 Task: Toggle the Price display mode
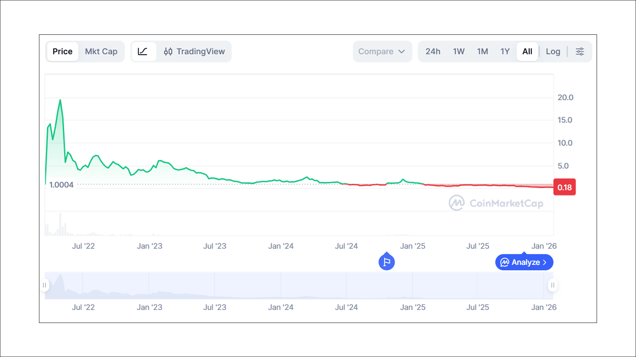click(62, 51)
